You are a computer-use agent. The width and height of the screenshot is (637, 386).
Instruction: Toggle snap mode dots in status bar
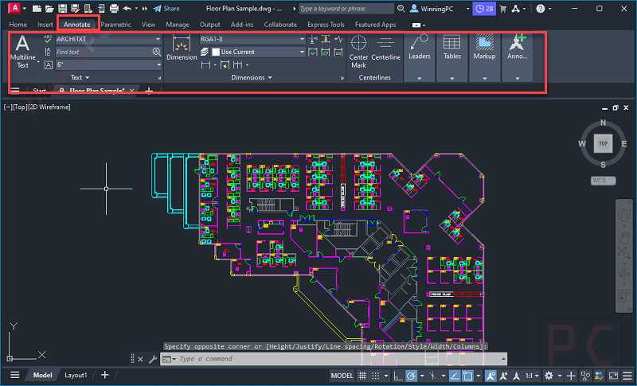click(375, 376)
